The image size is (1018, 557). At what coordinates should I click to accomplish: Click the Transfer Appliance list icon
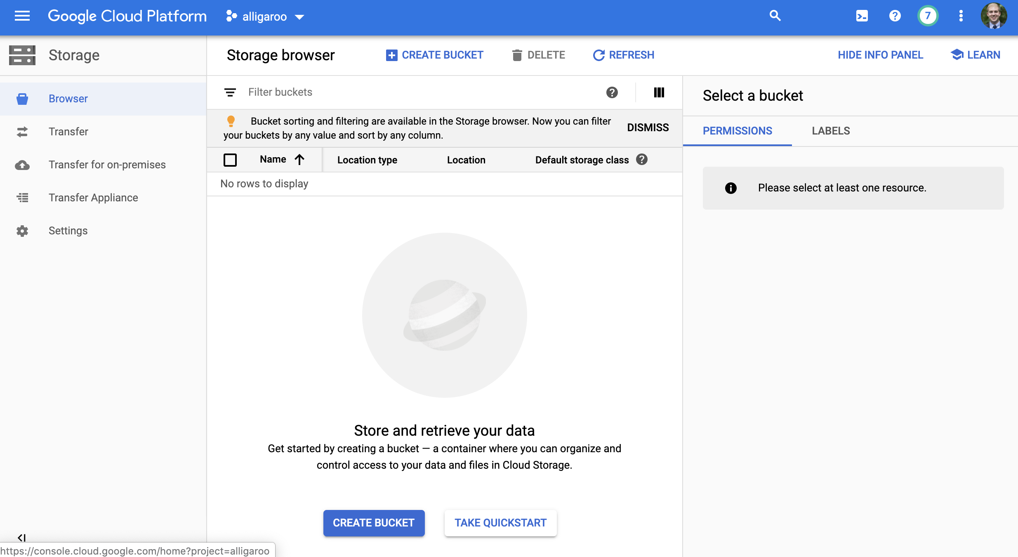(x=22, y=198)
